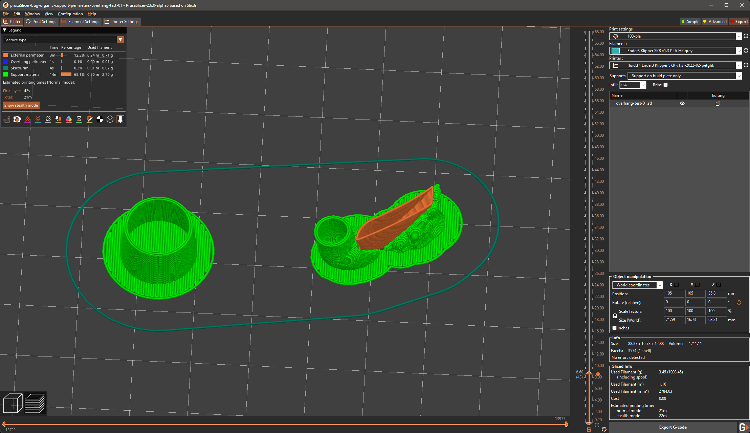Screen dimensions: 750x433
Task: Toggle color changes display in the legend
Action: (x=69, y=119)
